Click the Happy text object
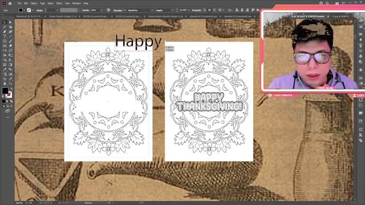This screenshot has width=365, height=205. [138, 41]
